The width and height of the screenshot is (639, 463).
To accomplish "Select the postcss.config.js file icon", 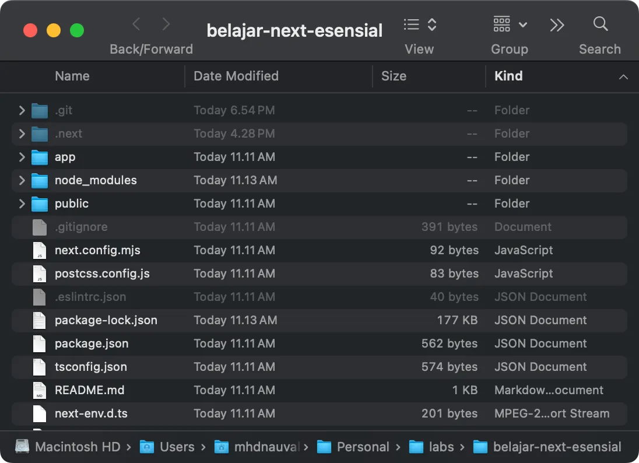I will click(x=39, y=273).
